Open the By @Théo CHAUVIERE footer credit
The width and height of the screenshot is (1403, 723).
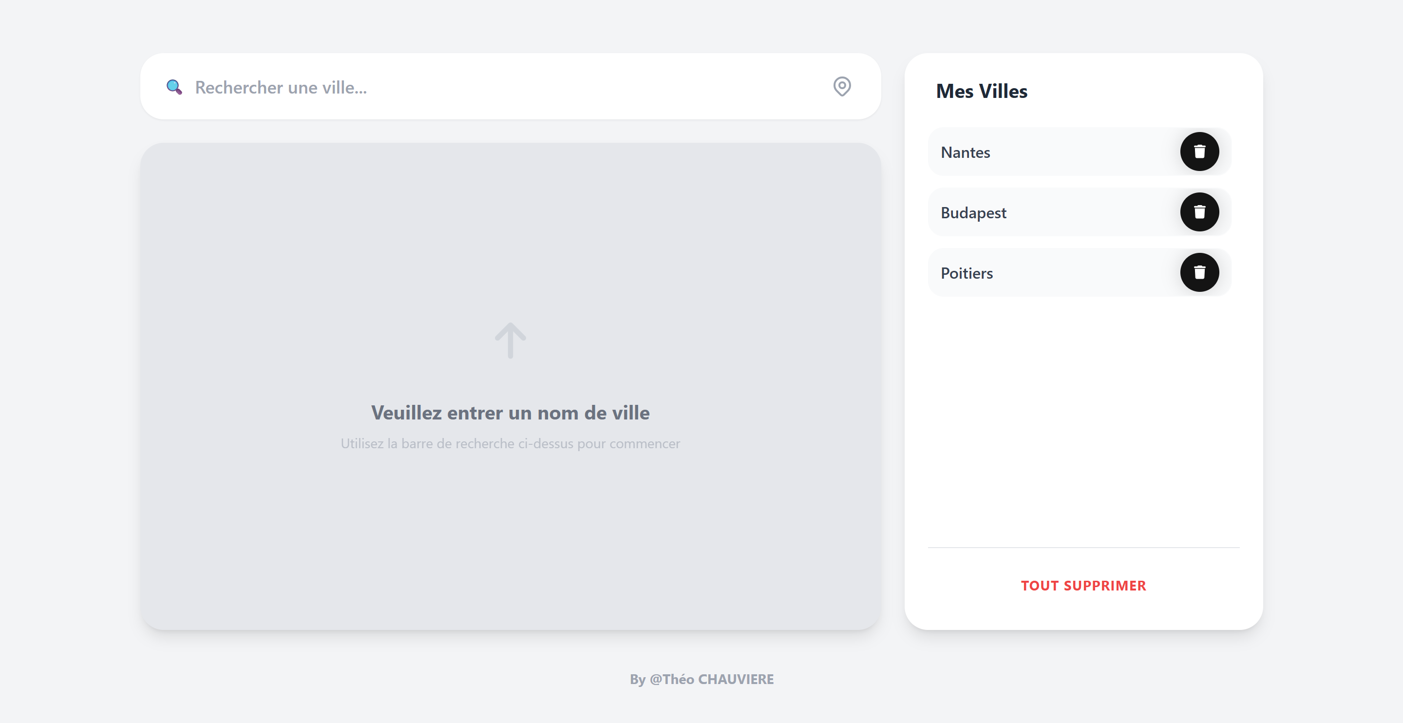tap(701, 679)
